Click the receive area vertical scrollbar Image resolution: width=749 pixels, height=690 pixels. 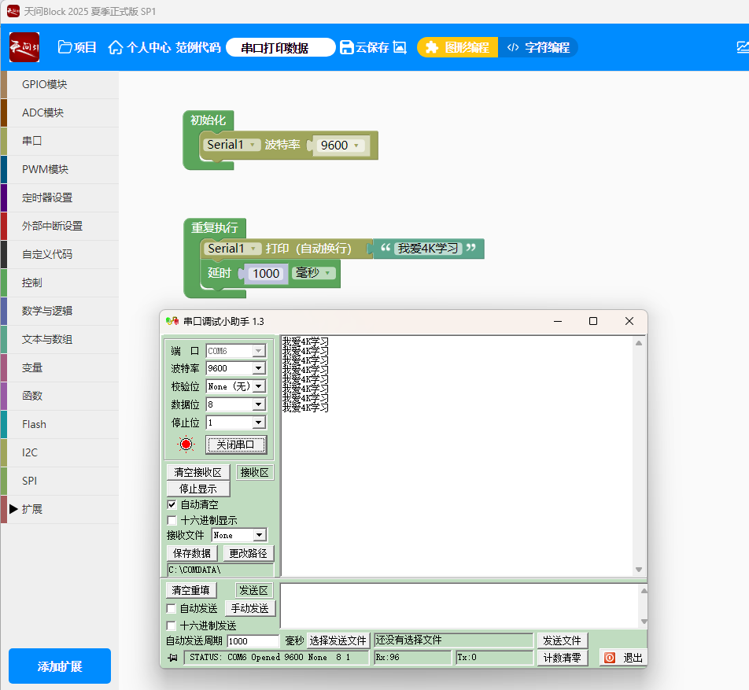pos(639,456)
